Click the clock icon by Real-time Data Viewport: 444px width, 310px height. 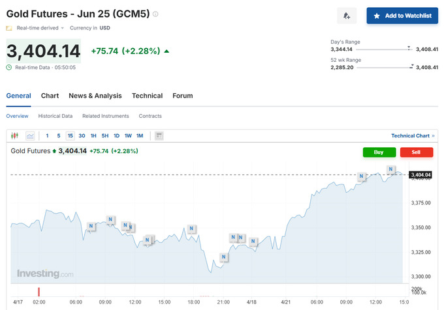click(9, 67)
